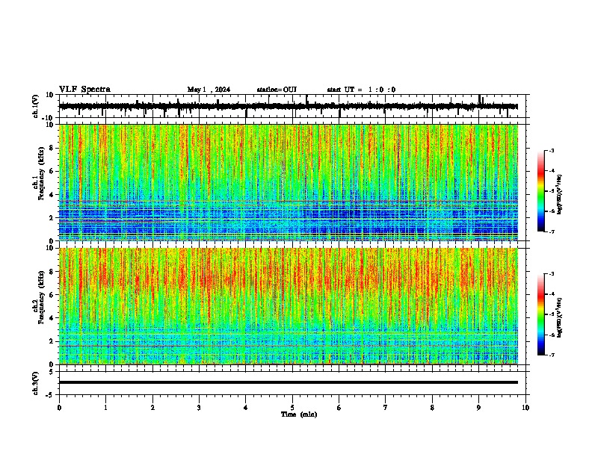Viewport: 592px width, 457px height.
Task: Click the '6' tick on ch.1 frequency axis
Action: pos(52,171)
